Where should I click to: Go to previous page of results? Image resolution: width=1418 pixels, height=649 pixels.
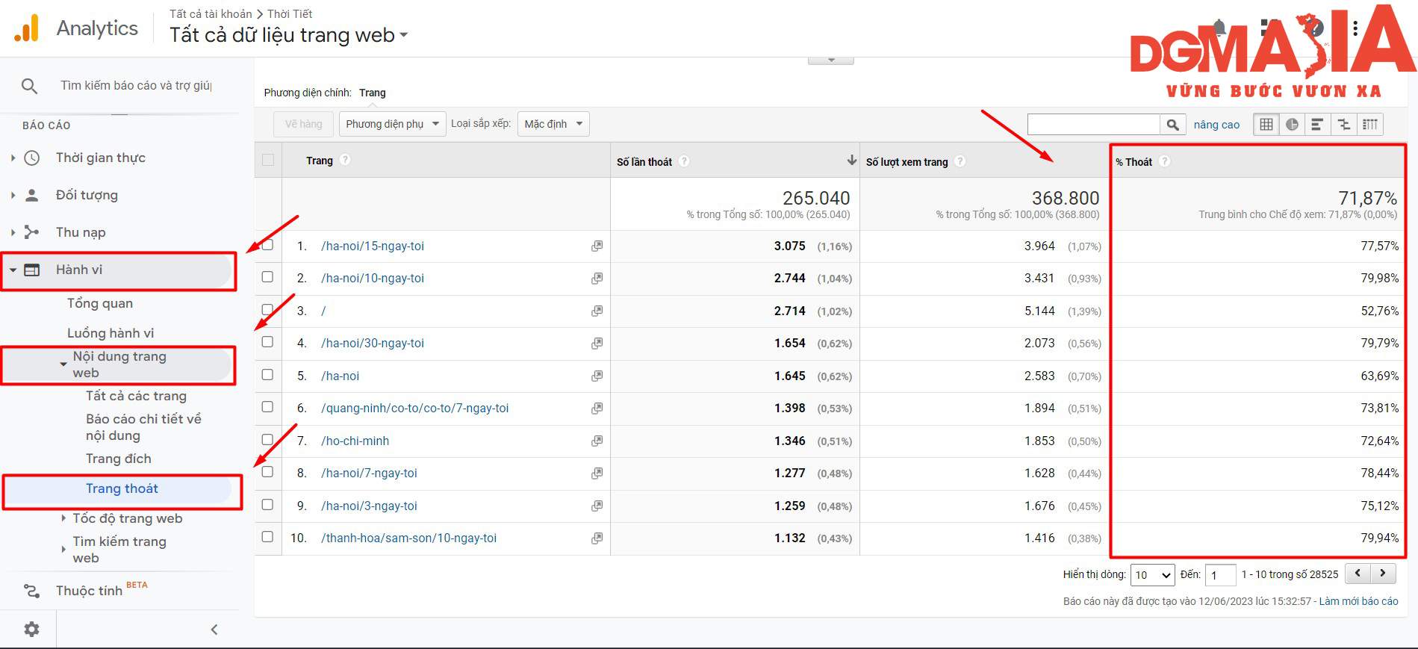click(x=1358, y=574)
